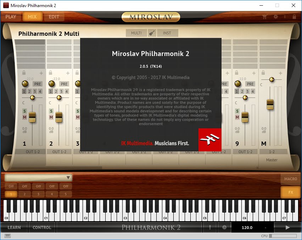Lock channel 9 with its padlock
The width and height of the screenshot is (302, 240).
[x=236, y=73]
